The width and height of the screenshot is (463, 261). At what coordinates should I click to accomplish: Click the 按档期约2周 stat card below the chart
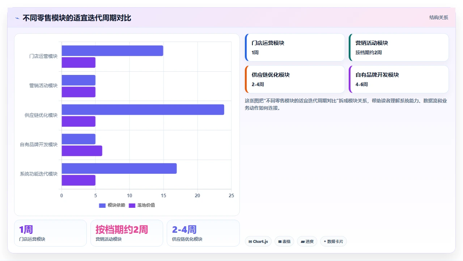click(x=127, y=233)
